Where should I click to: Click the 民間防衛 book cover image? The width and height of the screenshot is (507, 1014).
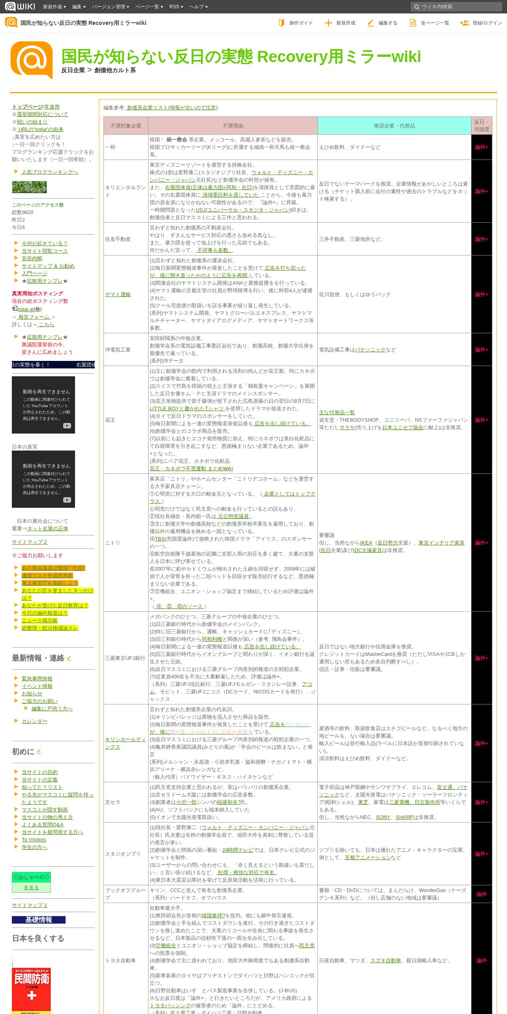(x=32, y=990)
